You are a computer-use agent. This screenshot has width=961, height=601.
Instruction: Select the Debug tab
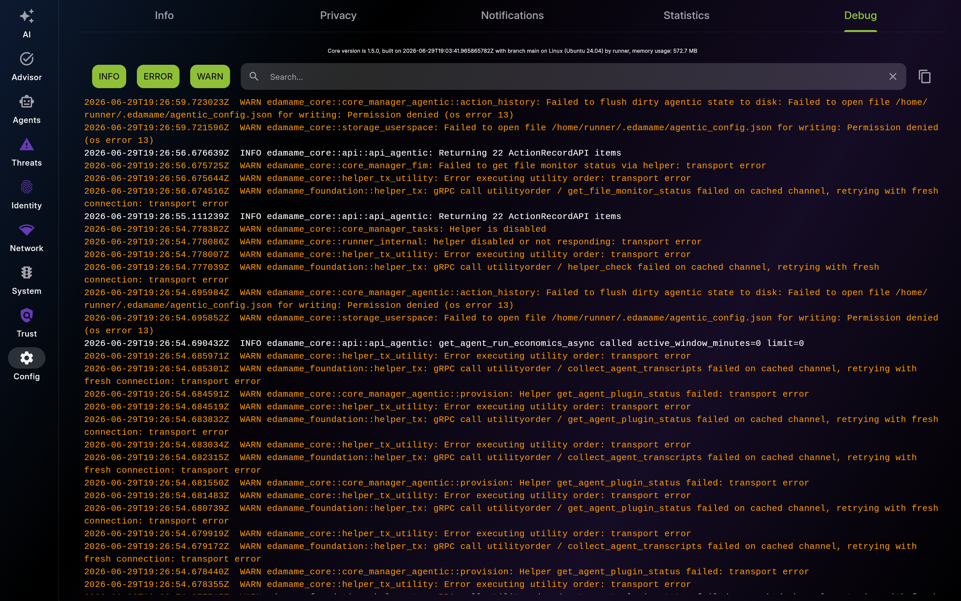(x=861, y=15)
